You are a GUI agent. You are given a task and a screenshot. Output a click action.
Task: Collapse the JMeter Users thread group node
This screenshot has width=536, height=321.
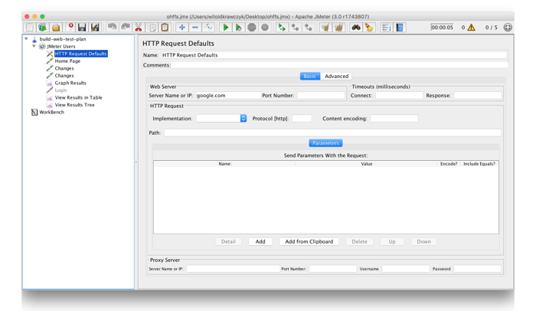coord(34,46)
